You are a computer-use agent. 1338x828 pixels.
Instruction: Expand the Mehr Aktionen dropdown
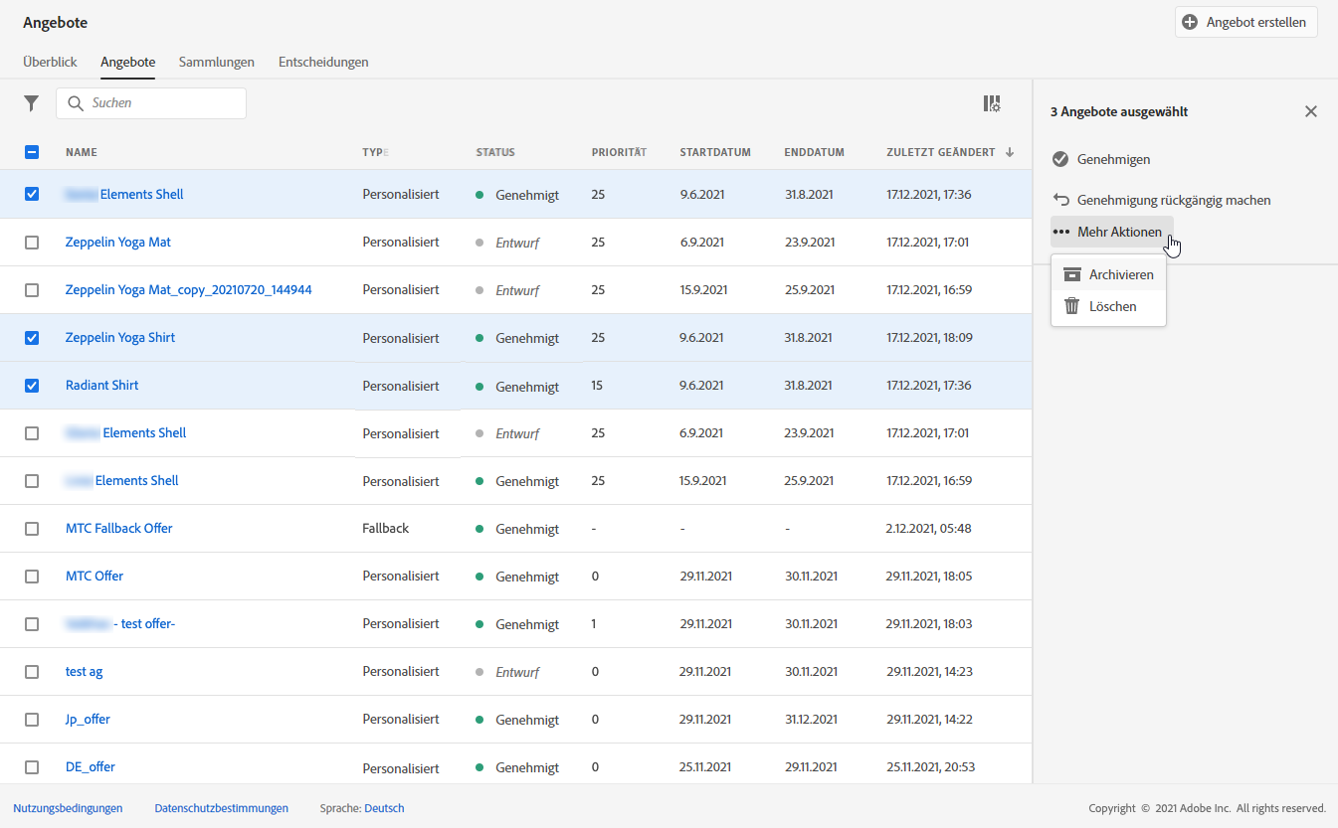coord(1112,232)
